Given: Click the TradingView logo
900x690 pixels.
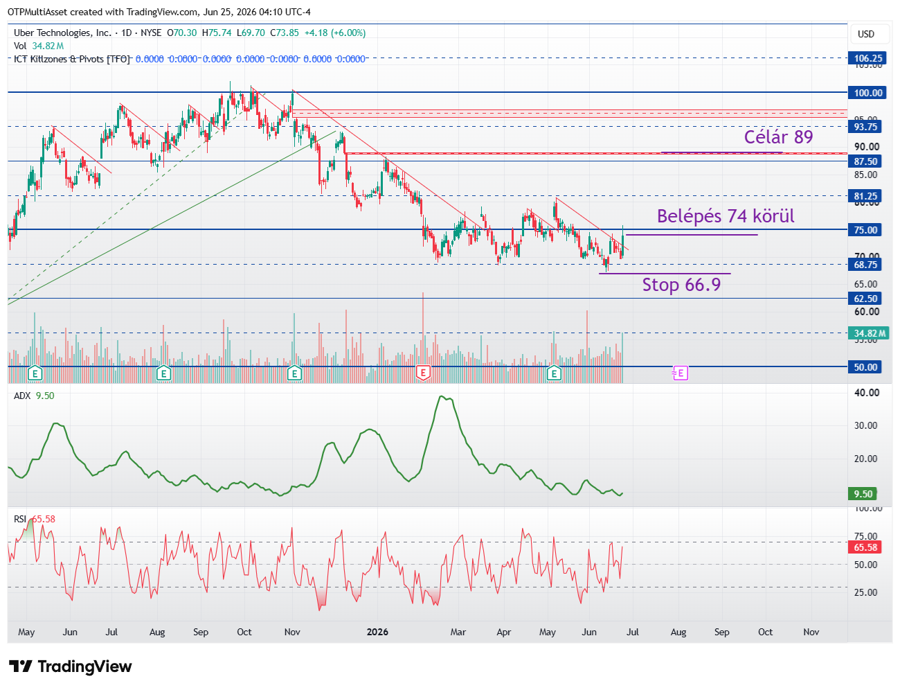Looking at the screenshot, I should click(71, 666).
